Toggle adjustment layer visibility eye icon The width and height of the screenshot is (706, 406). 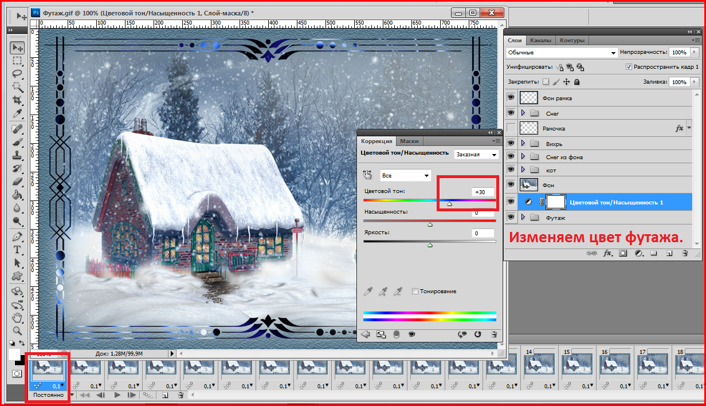(x=411, y=334)
